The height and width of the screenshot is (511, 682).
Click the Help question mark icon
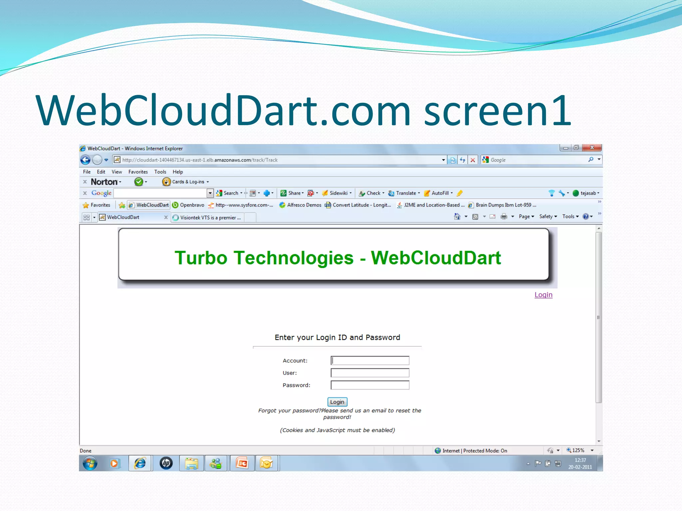pyautogui.click(x=586, y=217)
